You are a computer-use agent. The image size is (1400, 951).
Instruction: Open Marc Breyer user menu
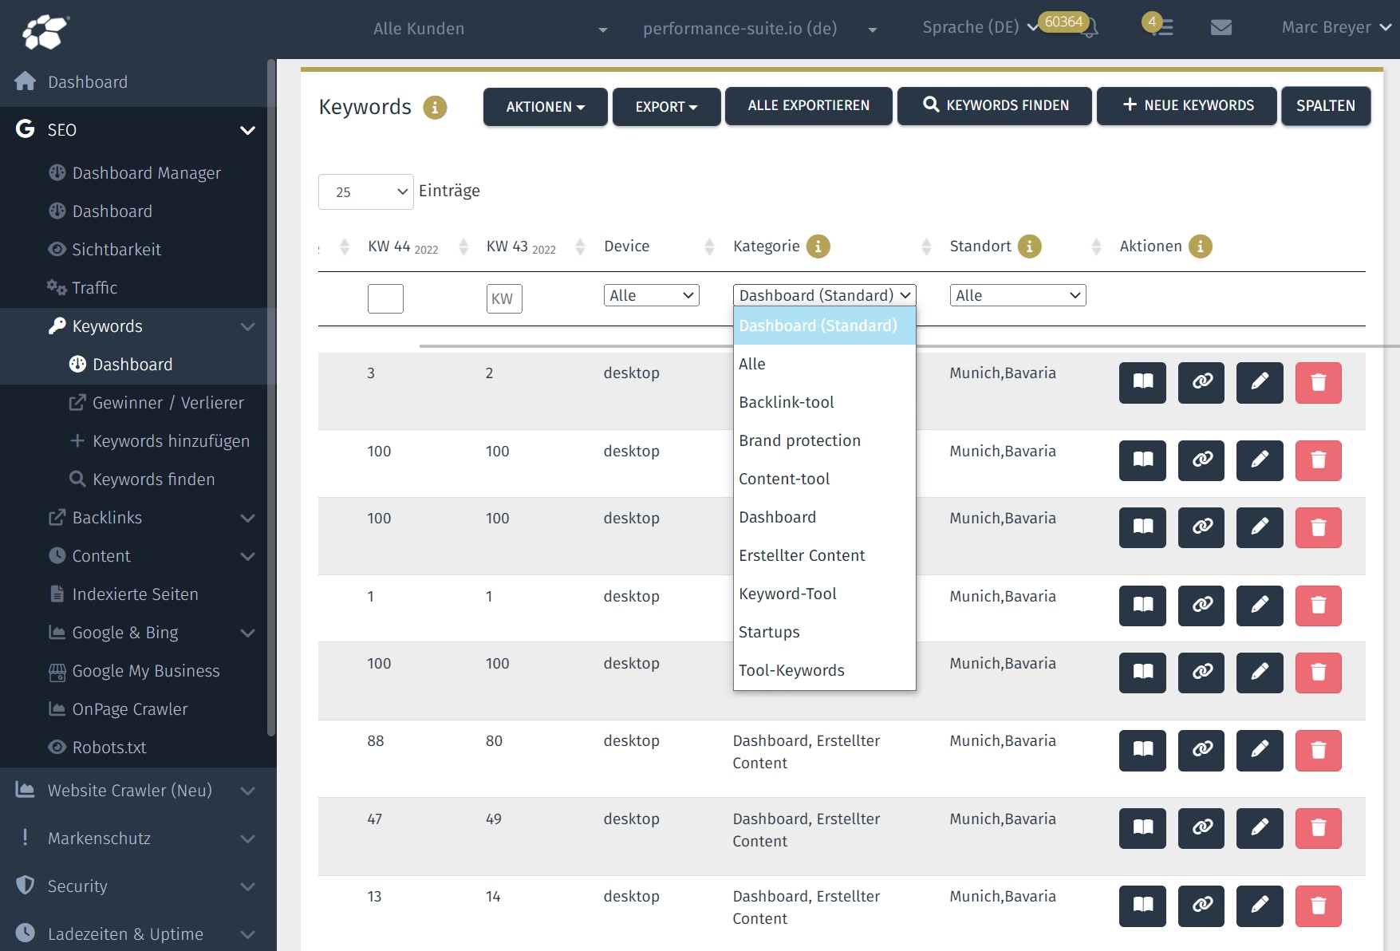tap(1336, 27)
